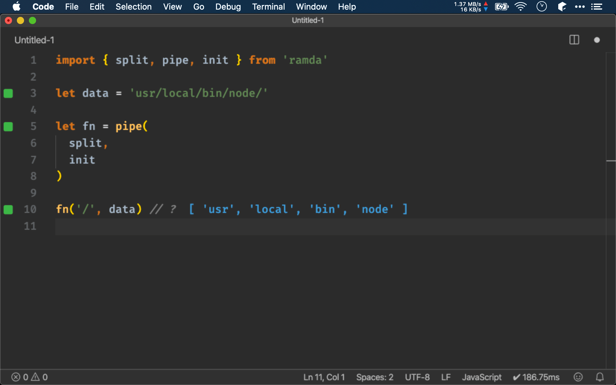The width and height of the screenshot is (616, 385).
Task: Open the Go menu
Action: click(199, 7)
